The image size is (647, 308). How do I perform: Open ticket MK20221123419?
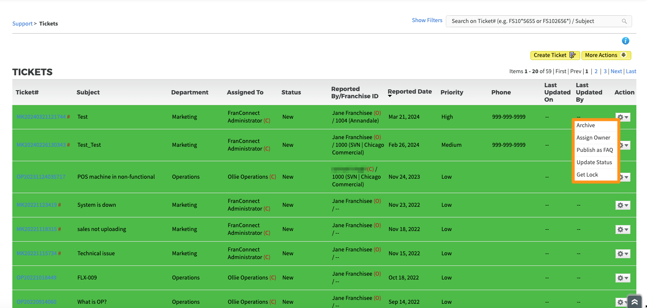click(37, 205)
